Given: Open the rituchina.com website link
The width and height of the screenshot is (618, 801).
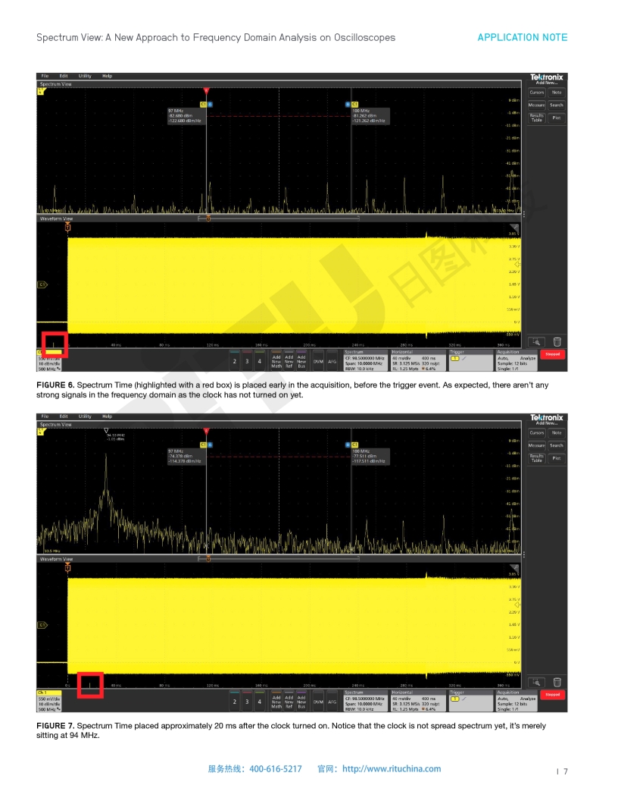Looking at the screenshot, I should pyautogui.click(x=391, y=768).
